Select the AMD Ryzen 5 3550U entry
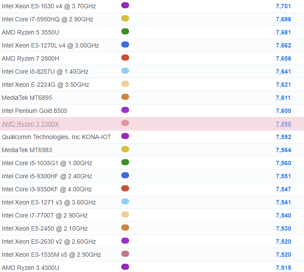The height and width of the screenshot is (272, 304). (30, 32)
